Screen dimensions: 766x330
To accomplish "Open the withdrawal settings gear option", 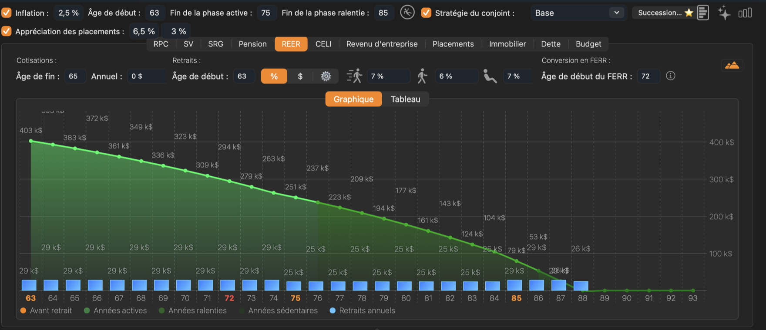I will pos(326,76).
